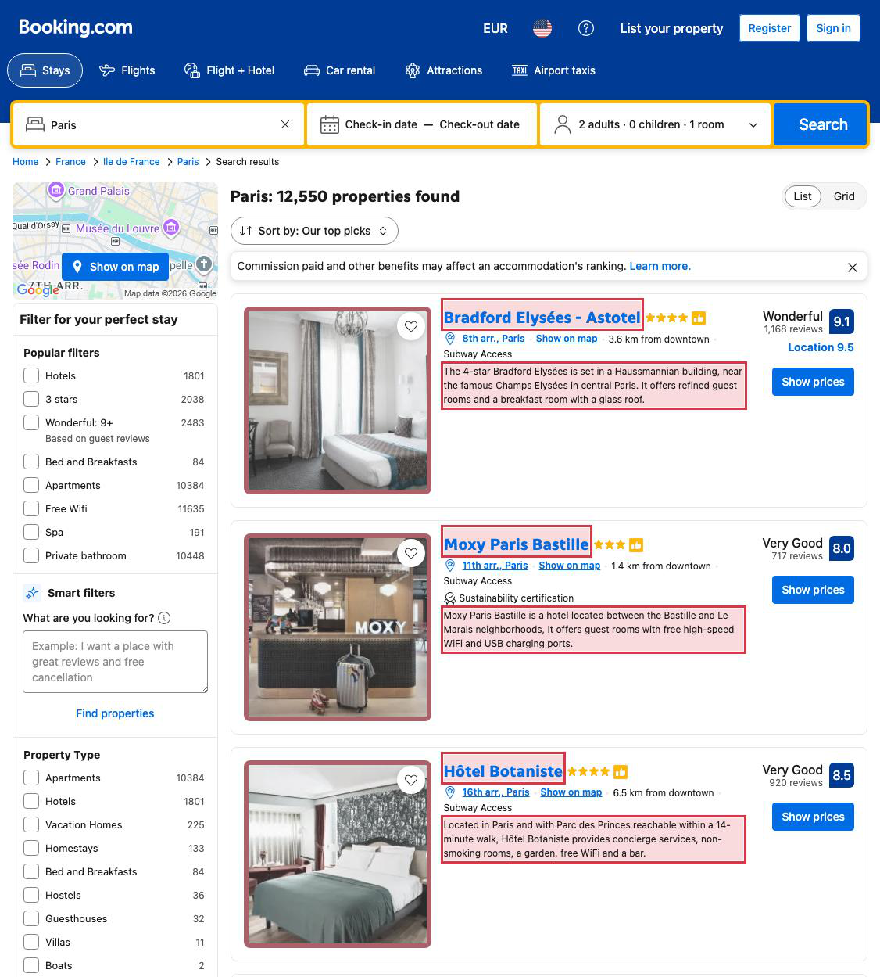The image size is (880, 977).
Task: Click the Sustainability certification leaf icon
Action: pos(450,598)
